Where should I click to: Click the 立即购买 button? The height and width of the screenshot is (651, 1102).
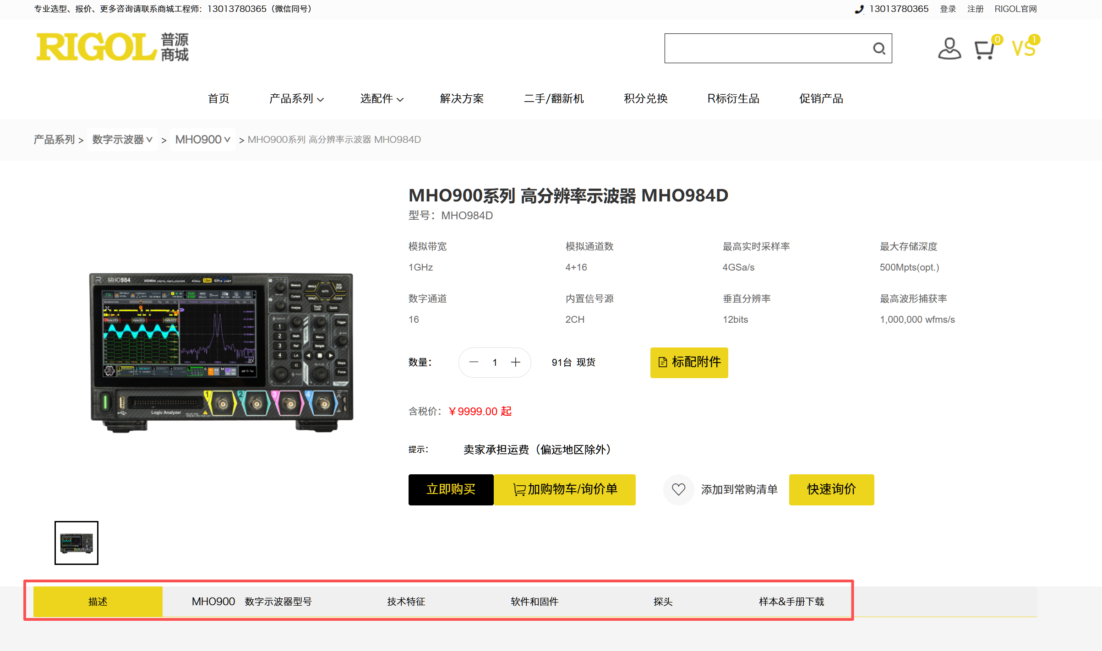click(x=451, y=489)
